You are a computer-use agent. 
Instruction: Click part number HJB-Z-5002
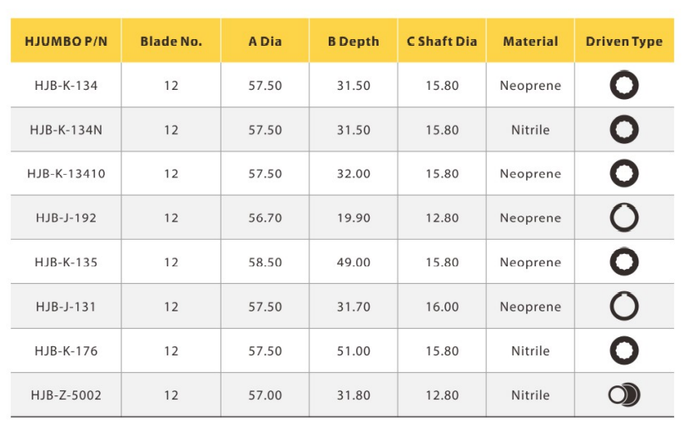click(66, 395)
